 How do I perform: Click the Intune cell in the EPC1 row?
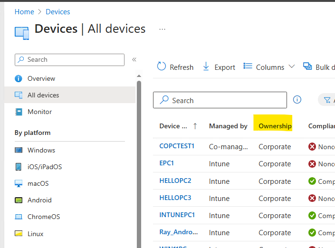[x=219, y=164]
